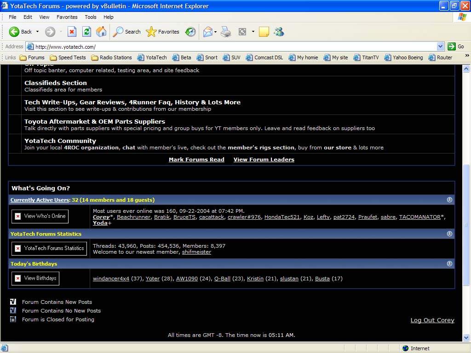Click the View Birthdays image button
The width and height of the screenshot is (471, 353).
pos(35,278)
